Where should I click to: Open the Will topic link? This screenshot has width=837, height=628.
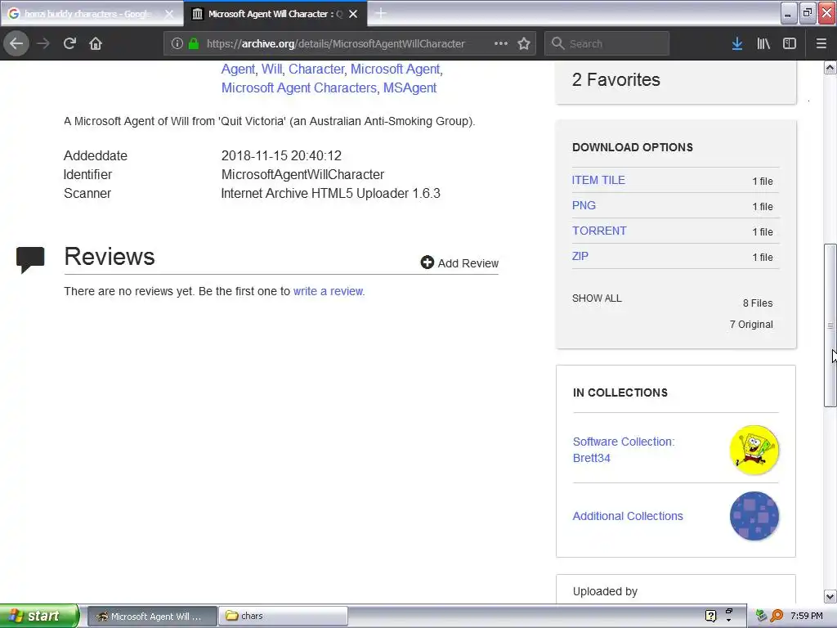[x=271, y=69]
